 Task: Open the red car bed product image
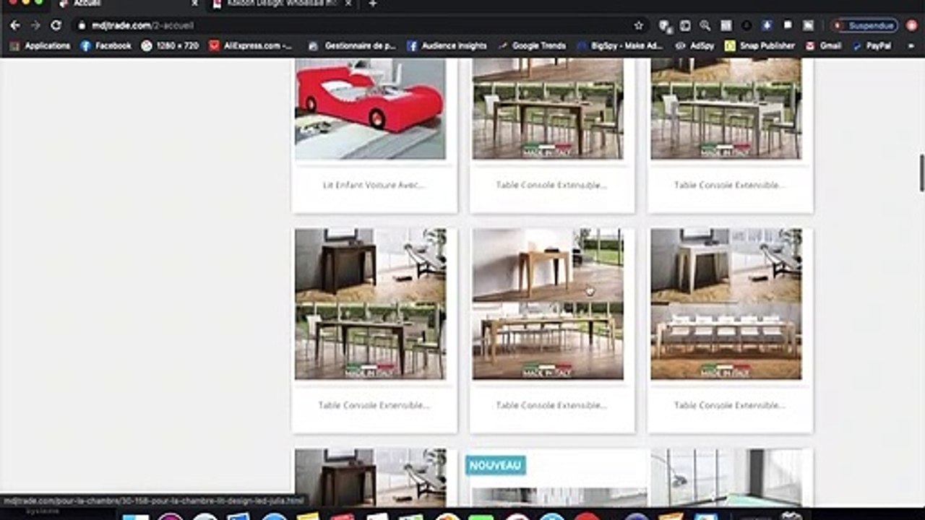click(370, 109)
